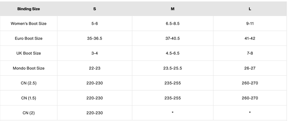Click the 26-27 Mondo size cell
This screenshot has height=121, width=288.
click(250, 68)
